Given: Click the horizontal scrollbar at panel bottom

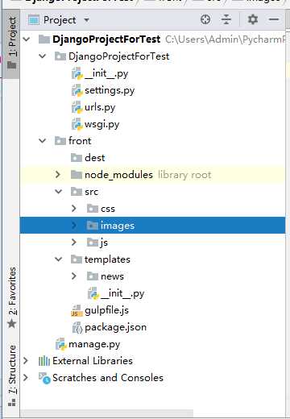Looking at the screenshot, I should pos(107,413).
